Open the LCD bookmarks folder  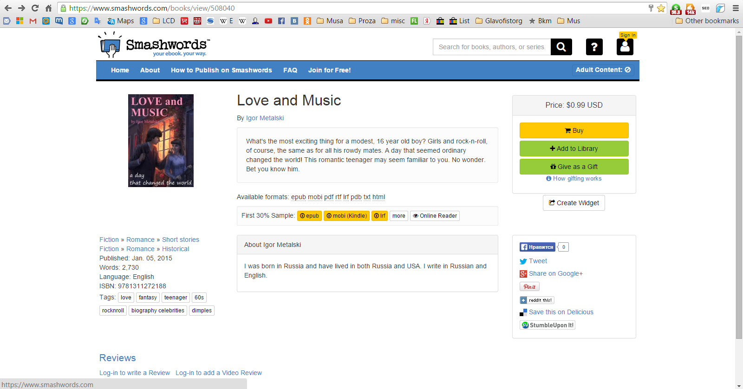[164, 21]
